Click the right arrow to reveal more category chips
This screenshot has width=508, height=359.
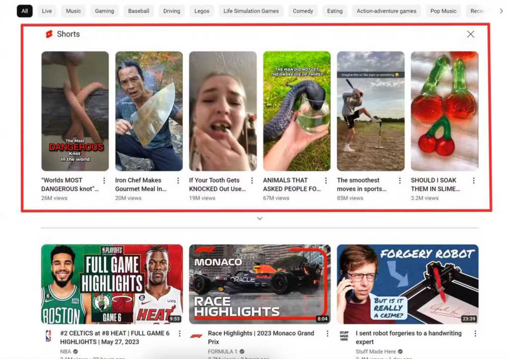(x=502, y=10)
